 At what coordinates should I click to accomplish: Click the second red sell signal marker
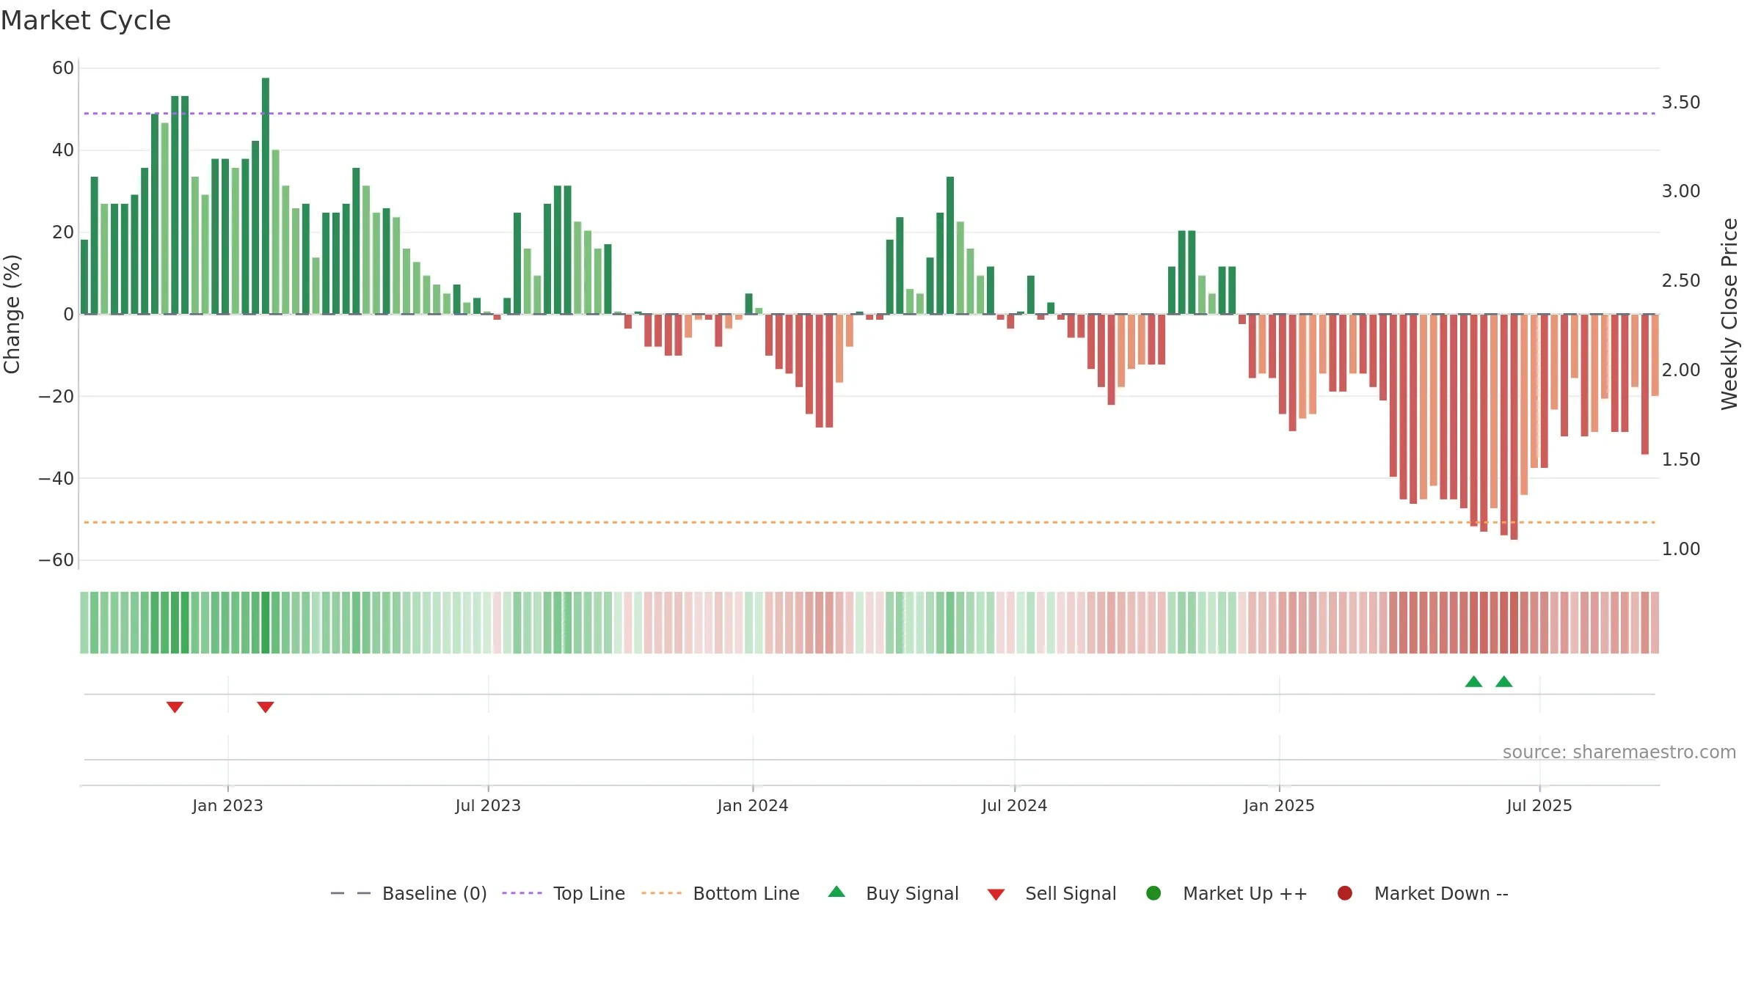click(266, 707)
